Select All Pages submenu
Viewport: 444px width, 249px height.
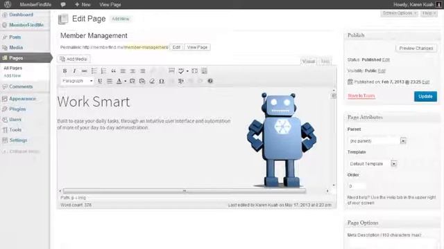pos(12,68)
